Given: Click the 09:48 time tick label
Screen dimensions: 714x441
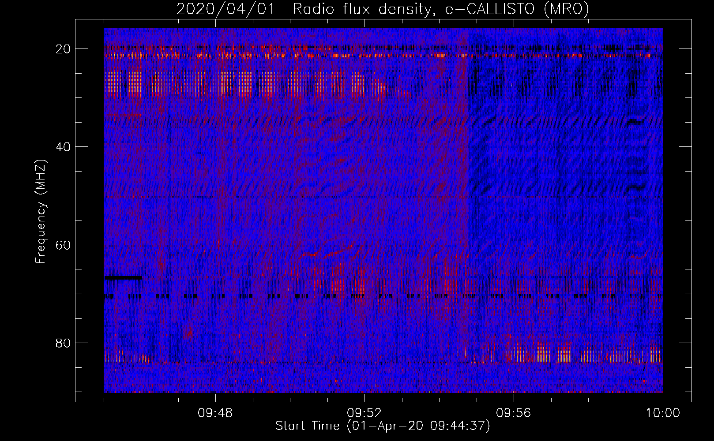Looking at the screenshot, I should (x=215, y=413).
